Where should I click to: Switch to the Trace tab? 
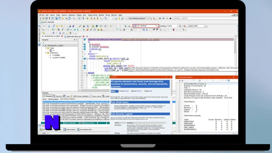66,96
